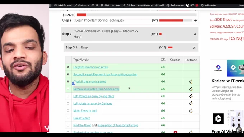The image size is (244, 137).
Task: Click the AMP link icon
Action: (157, 5)
